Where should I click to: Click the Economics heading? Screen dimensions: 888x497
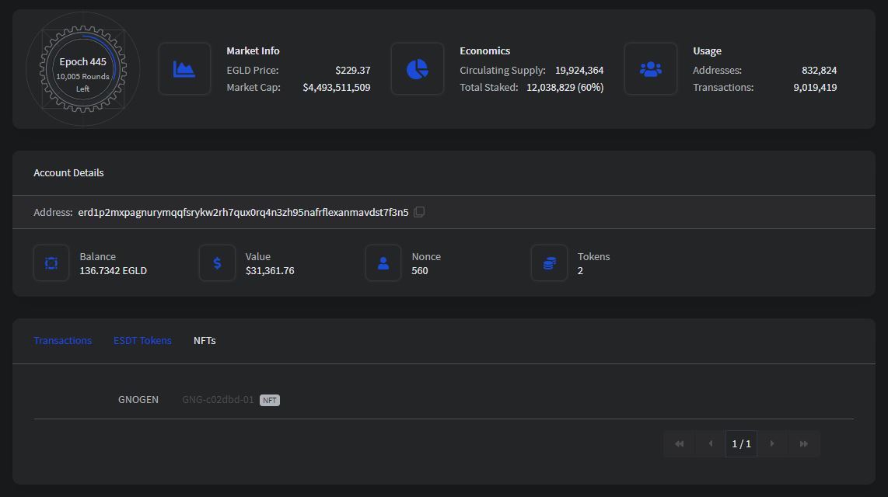484,51
